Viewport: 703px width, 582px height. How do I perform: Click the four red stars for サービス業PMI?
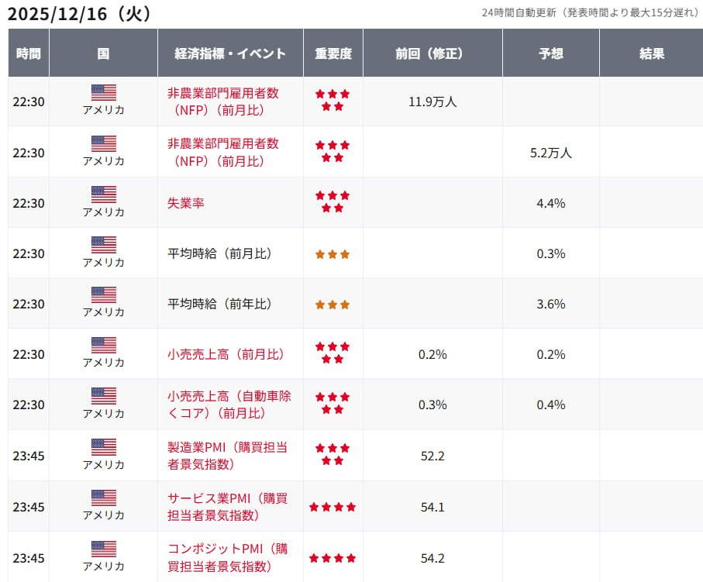(x=333, y=507)
